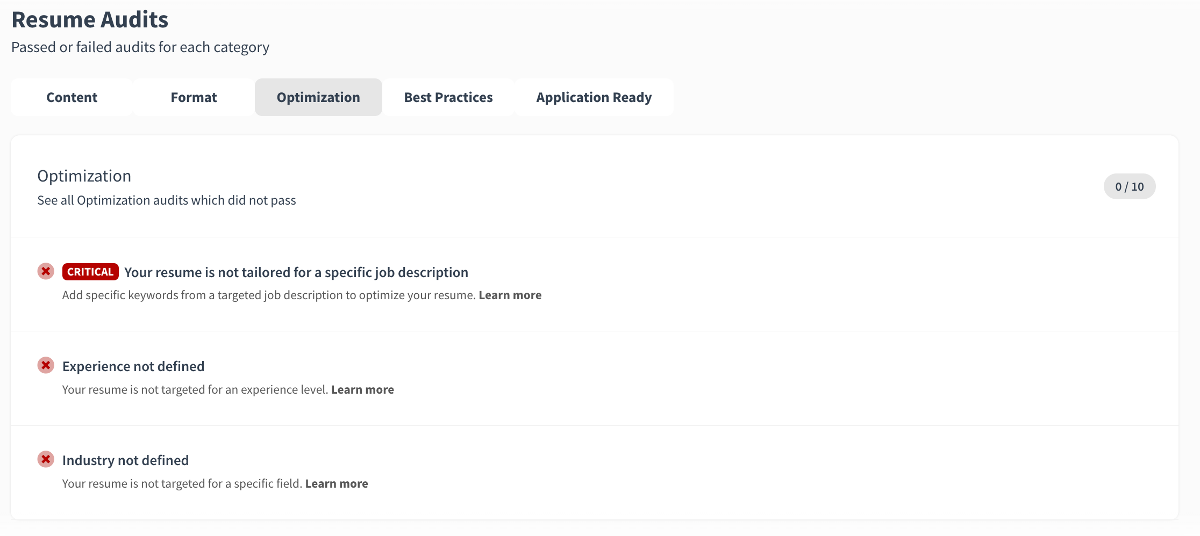Select the Optimization tab
1200x536 pixels.
tap(318, 97)
